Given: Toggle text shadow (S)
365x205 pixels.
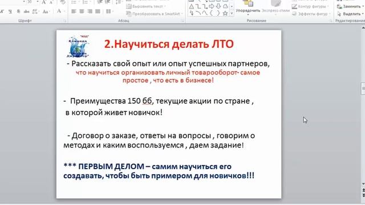Looking at the screenshot, I should 18,11.
